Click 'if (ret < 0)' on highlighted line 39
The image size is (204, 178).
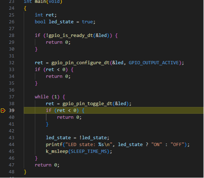pyautogui.click(x=62, y=111)
